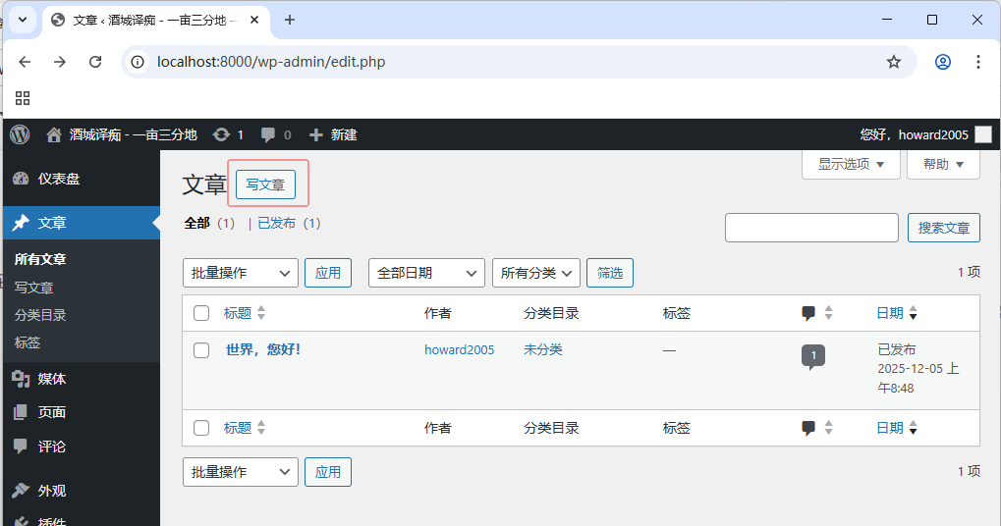Sort by comments icon in table header
This screenshot has height=526, width=1001.
point(808,313)
